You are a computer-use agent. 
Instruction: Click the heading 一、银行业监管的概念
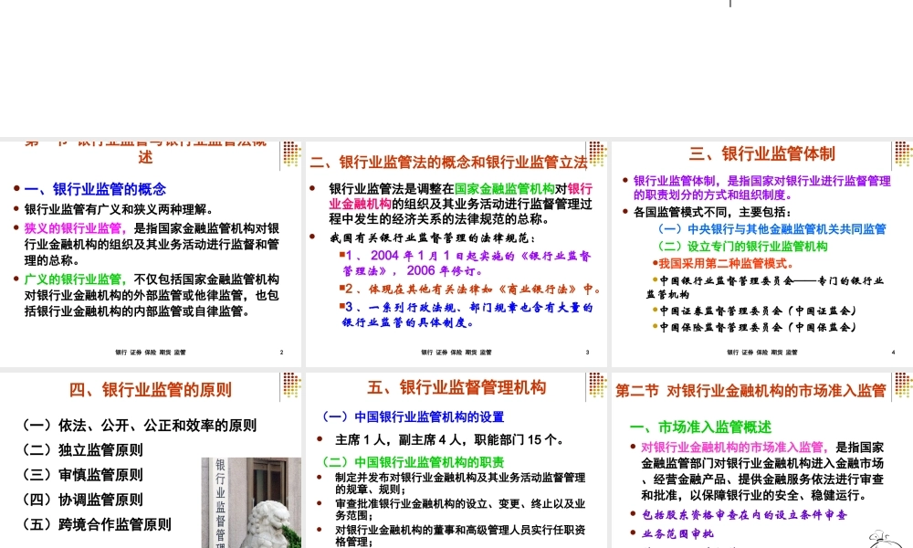[x=95, y=189]
